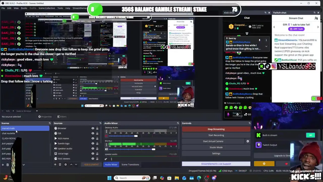Click Stop Streaming button
This screenshot has width=323, height=182.
tap(216, 129)
